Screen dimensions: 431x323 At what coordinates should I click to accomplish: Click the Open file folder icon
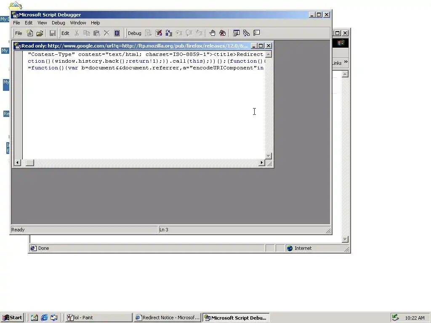pyautogui.click(x=40, y=33)
